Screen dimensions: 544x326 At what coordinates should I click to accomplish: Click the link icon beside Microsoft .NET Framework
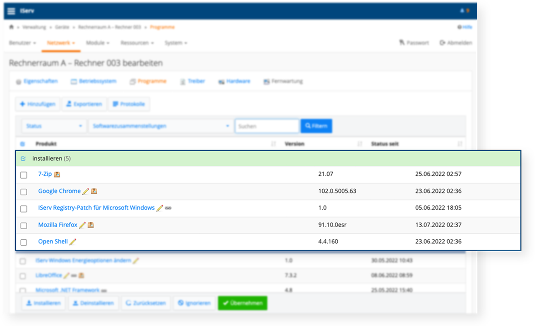(x=104, y=290)
